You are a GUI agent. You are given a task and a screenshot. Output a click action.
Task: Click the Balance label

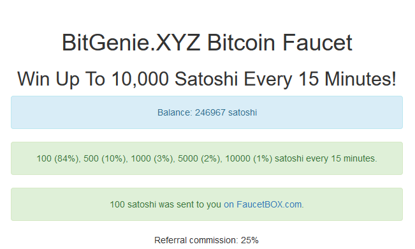(x=175, y=112)
